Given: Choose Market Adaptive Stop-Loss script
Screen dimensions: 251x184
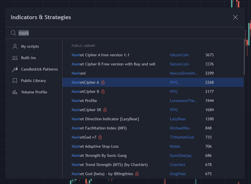Looking at the screenshot, I should point(95,146).
